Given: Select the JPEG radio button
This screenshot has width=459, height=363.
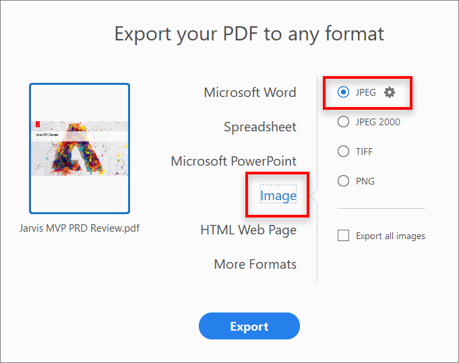Looking at the screenshot, I should 344,92.
